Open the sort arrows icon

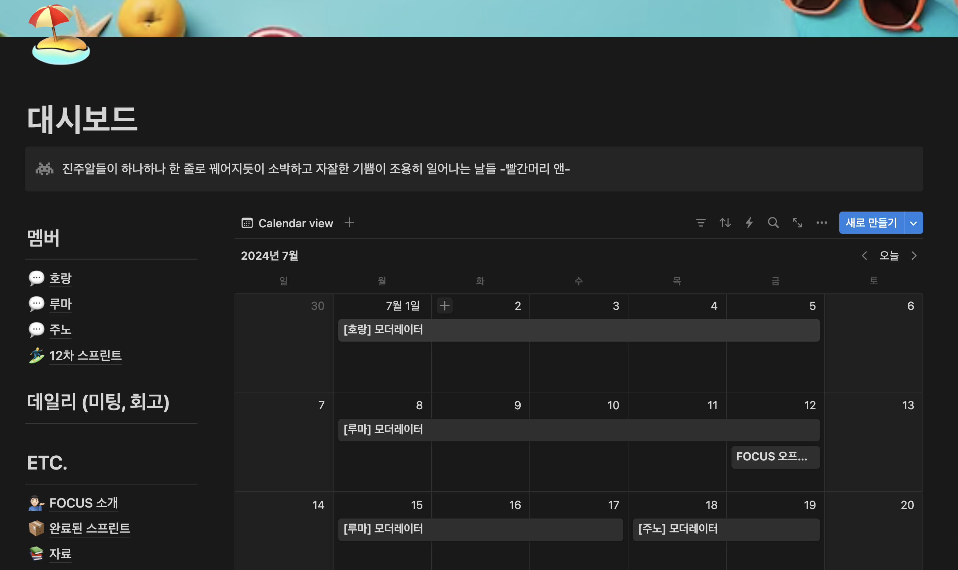(x=725, y=223)
